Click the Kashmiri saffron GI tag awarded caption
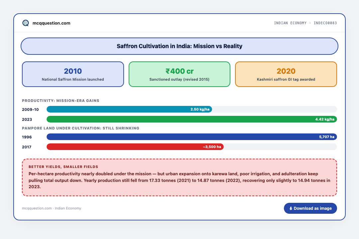 pos(286,79)
